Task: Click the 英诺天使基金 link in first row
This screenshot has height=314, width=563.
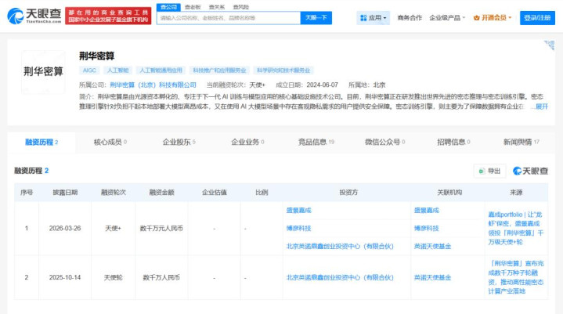Action: [x=431, y=246]
